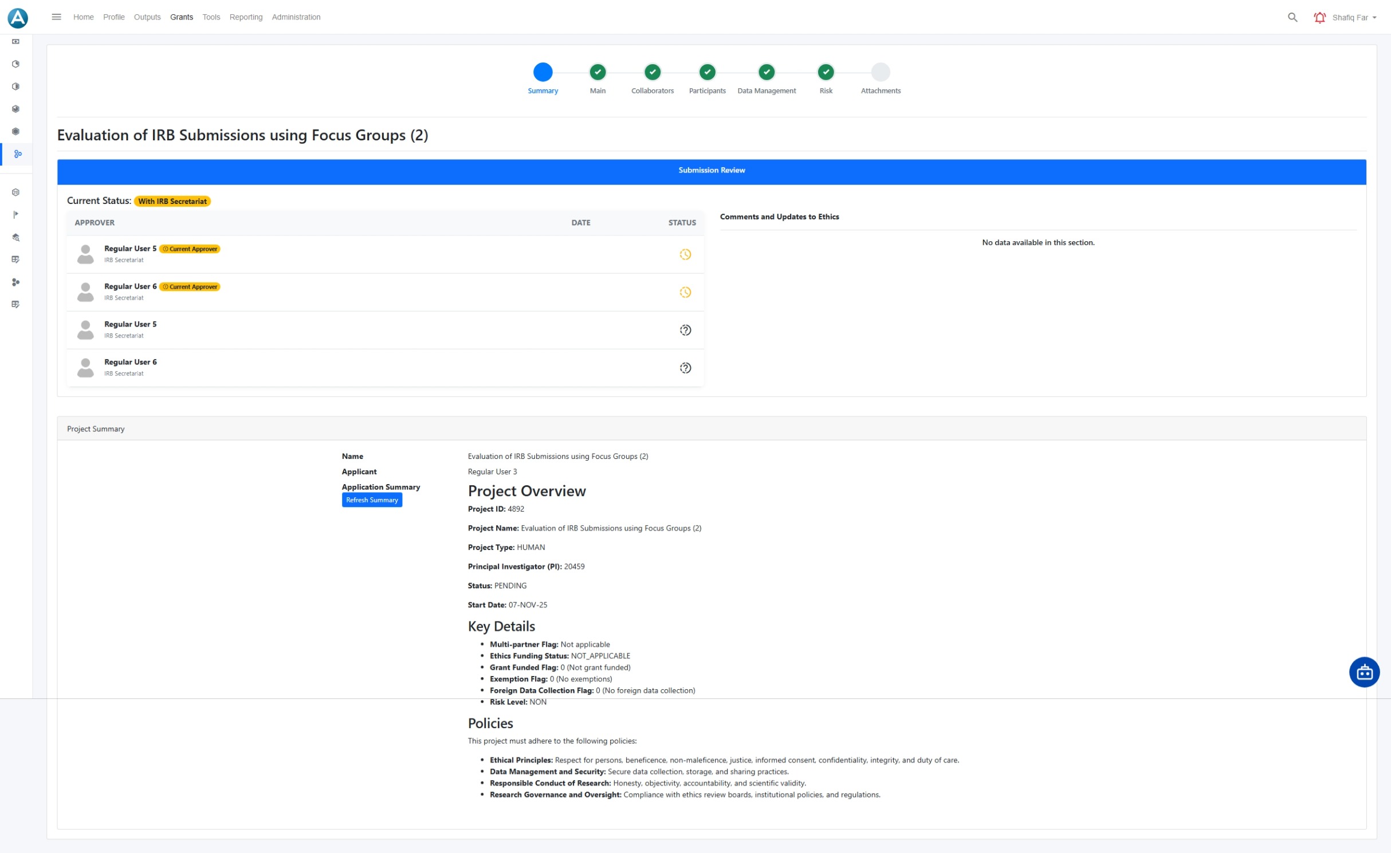The height and width of the screenshot is (853, 1391).
Task: Click the hexagon 2D sidebar icon
Action: 16,192
